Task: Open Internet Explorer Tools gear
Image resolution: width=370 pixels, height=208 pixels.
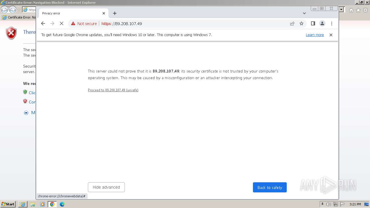Action: pos(365,10)
